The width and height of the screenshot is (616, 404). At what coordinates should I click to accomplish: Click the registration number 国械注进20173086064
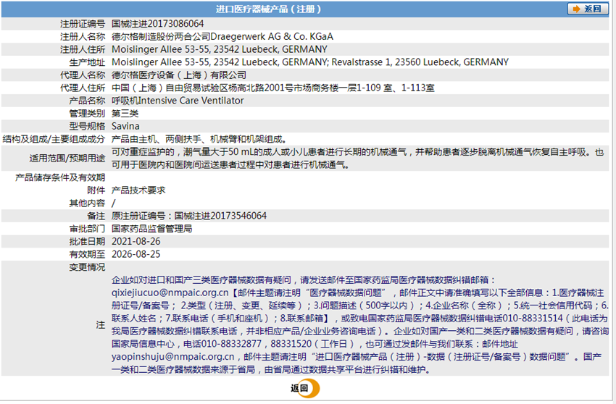click(x=157, y=24)
